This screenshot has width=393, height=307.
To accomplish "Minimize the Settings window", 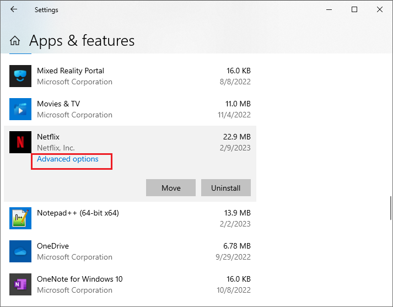I will click(x=329, y=9).
